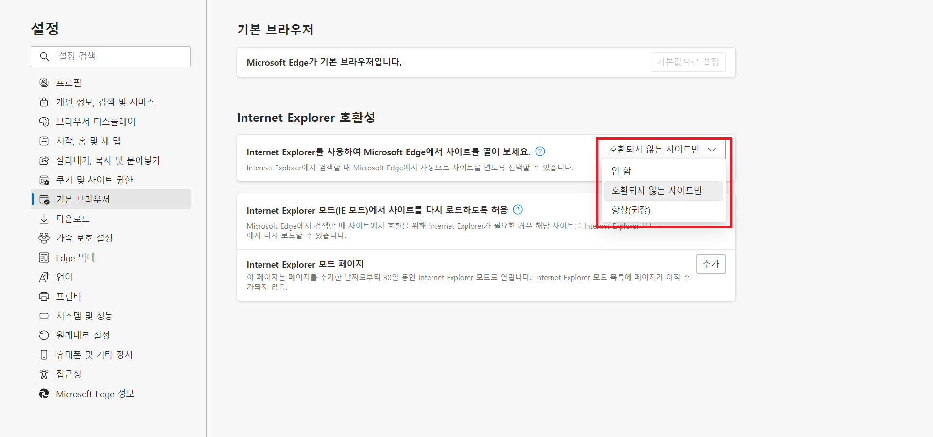This screenshot has width=933, height=437.
Task: Click the Edge logo beside Microsoft Edge 정보
Action: coord(44,394)
